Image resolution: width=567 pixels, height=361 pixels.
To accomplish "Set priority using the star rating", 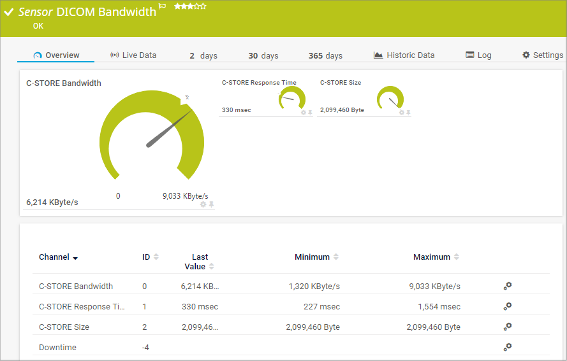I will point(190,6).
